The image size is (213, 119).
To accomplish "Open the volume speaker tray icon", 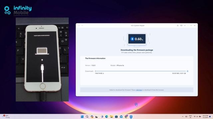I will 197,117.
